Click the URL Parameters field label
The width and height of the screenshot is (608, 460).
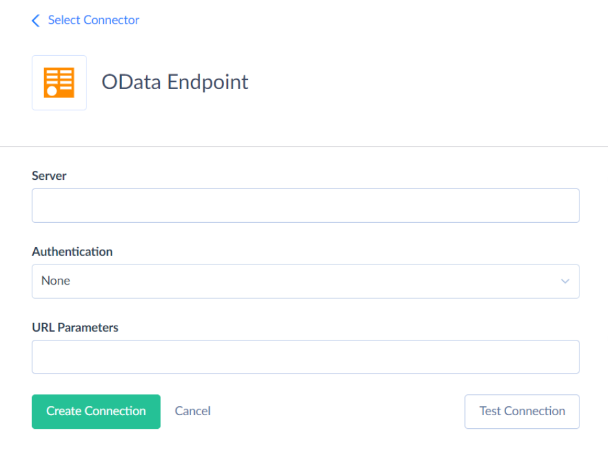tap(75, 327)
